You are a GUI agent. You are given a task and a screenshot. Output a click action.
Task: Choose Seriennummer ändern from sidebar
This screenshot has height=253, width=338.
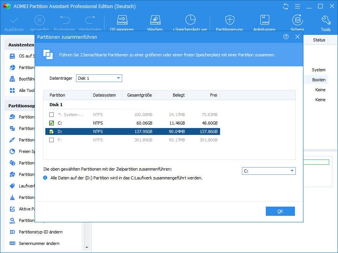point(39,243)
